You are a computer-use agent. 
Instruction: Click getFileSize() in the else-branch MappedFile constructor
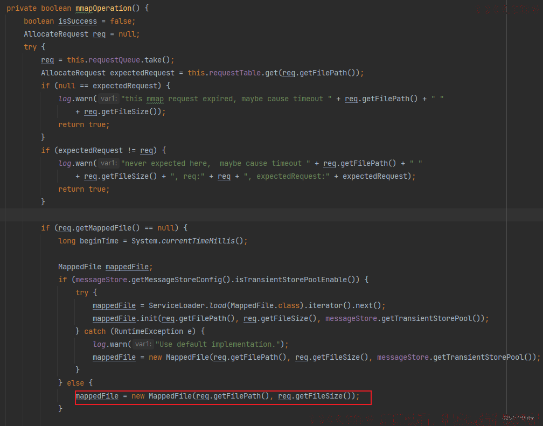(323, 396)
